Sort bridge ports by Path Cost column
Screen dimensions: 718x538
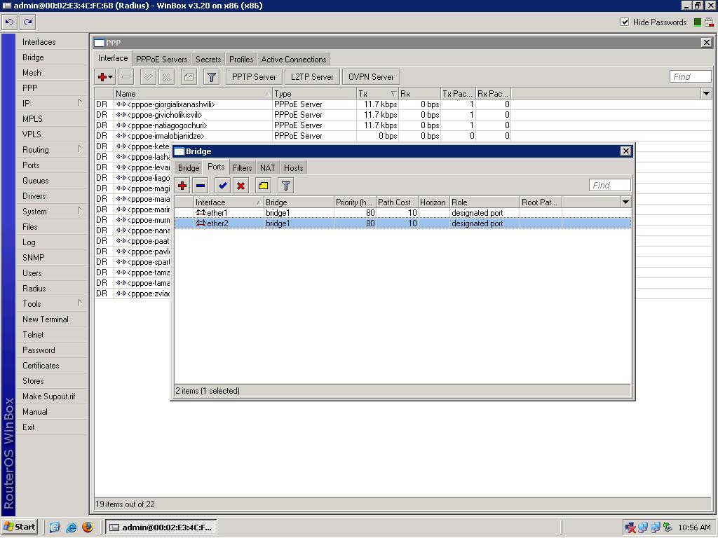397,202
